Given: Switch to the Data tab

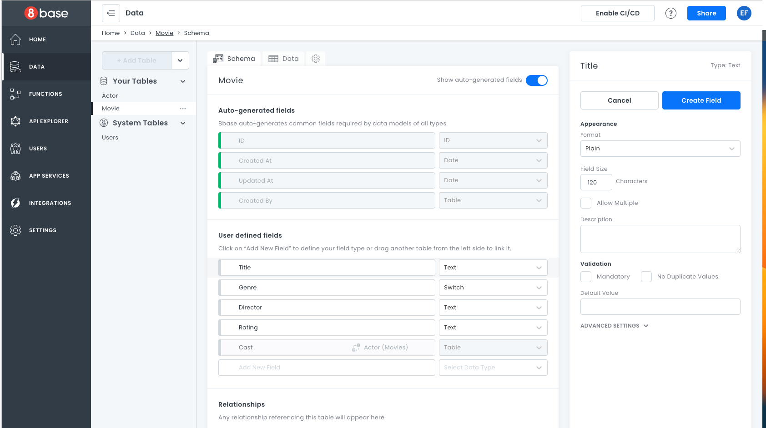Looking at the screenshot, I should (284, 59).
